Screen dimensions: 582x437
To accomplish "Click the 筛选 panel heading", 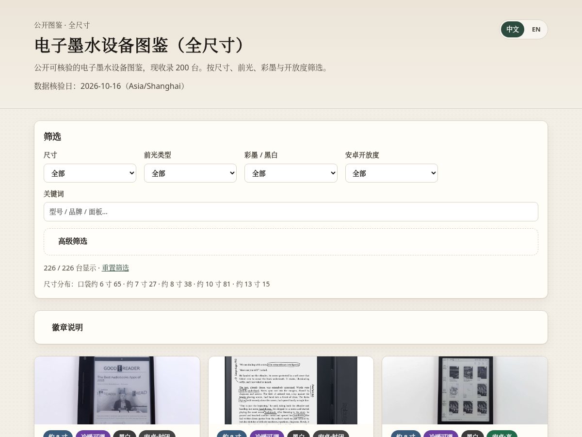I will pos(52,136).
